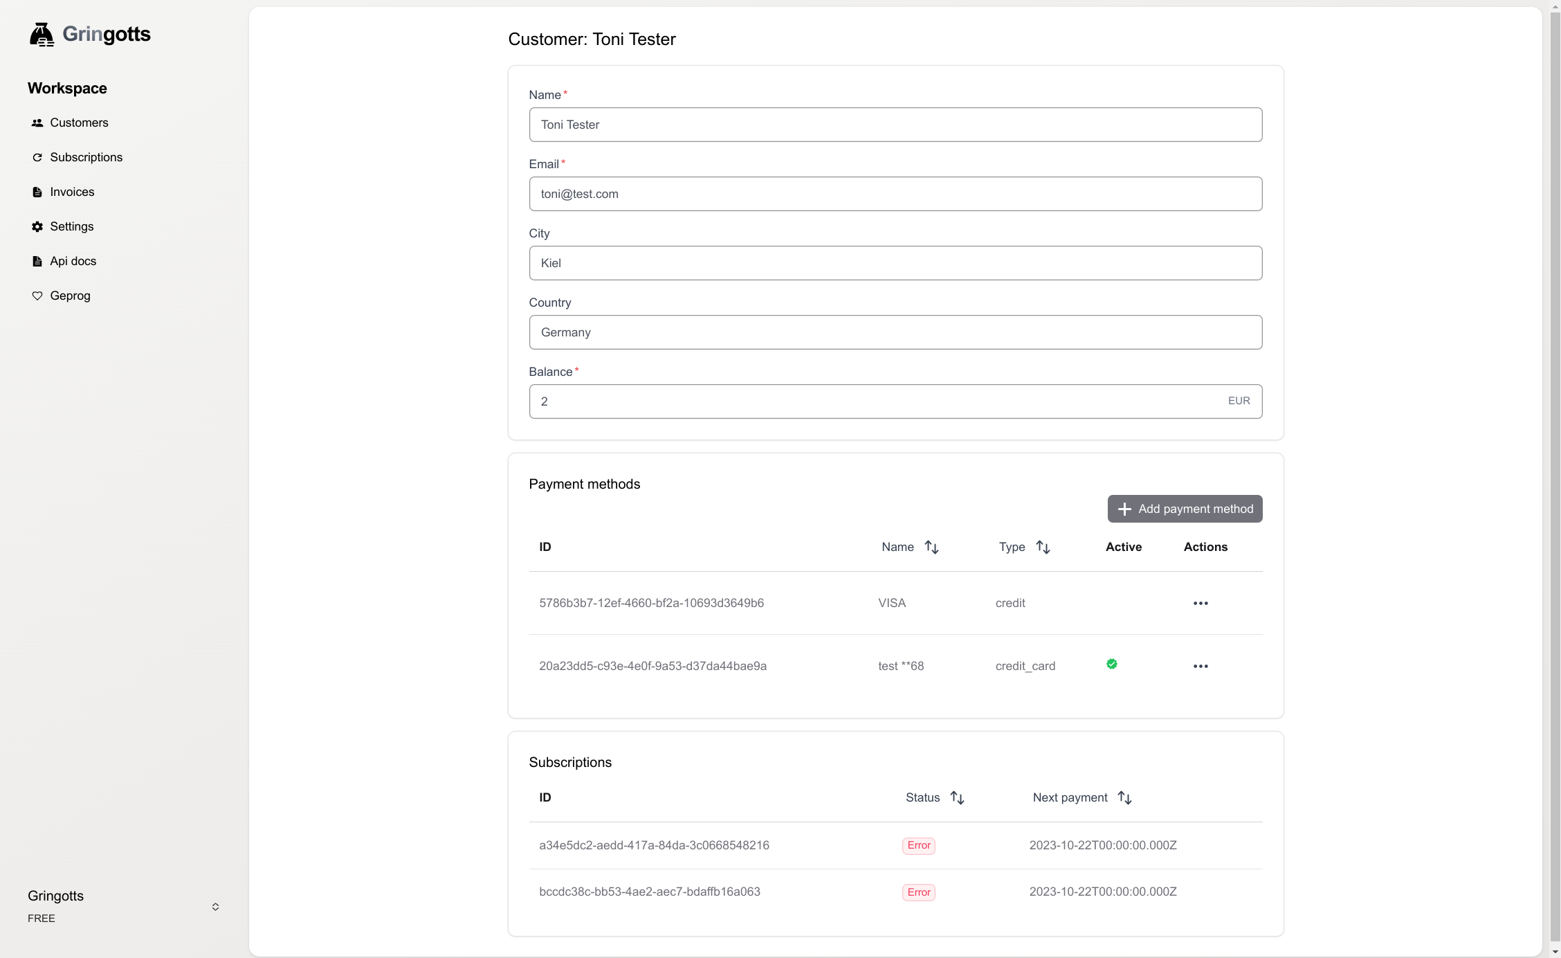Click the Geprog heart icon in sidebar
This screenshot has width=1561, height=958.
[x=37, y=296]
